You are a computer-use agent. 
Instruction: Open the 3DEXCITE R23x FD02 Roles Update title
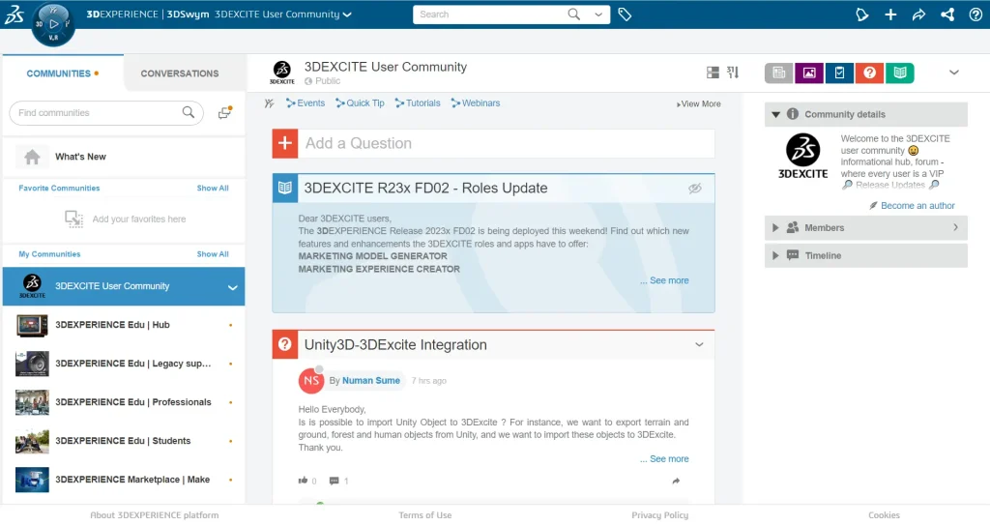(x=425, y=189)
